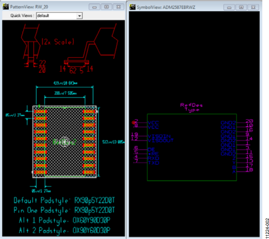Close the SymbolView ADM2587EBRWZ window
The height and width of the screenshot is (239, 269).
pos(253,8)
